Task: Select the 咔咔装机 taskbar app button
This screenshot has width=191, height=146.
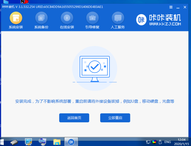Action: [x=71, y=142]
